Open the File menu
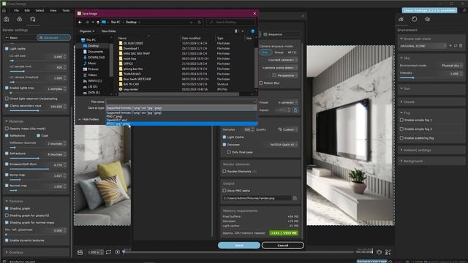Screen dimensions: 468x263 pyautogui.click(x=16, y=10)
